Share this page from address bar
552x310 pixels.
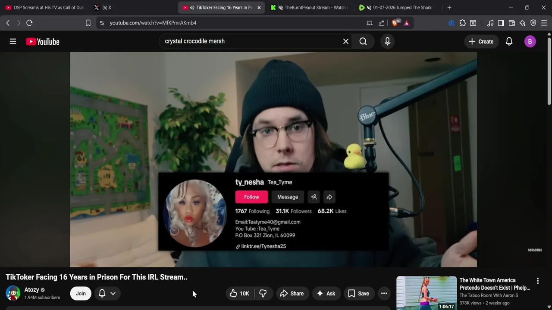[382, 23]
